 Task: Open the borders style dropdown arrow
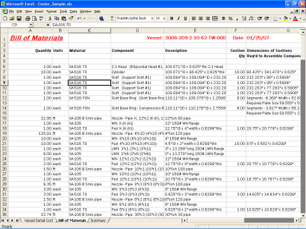(280, 18)
